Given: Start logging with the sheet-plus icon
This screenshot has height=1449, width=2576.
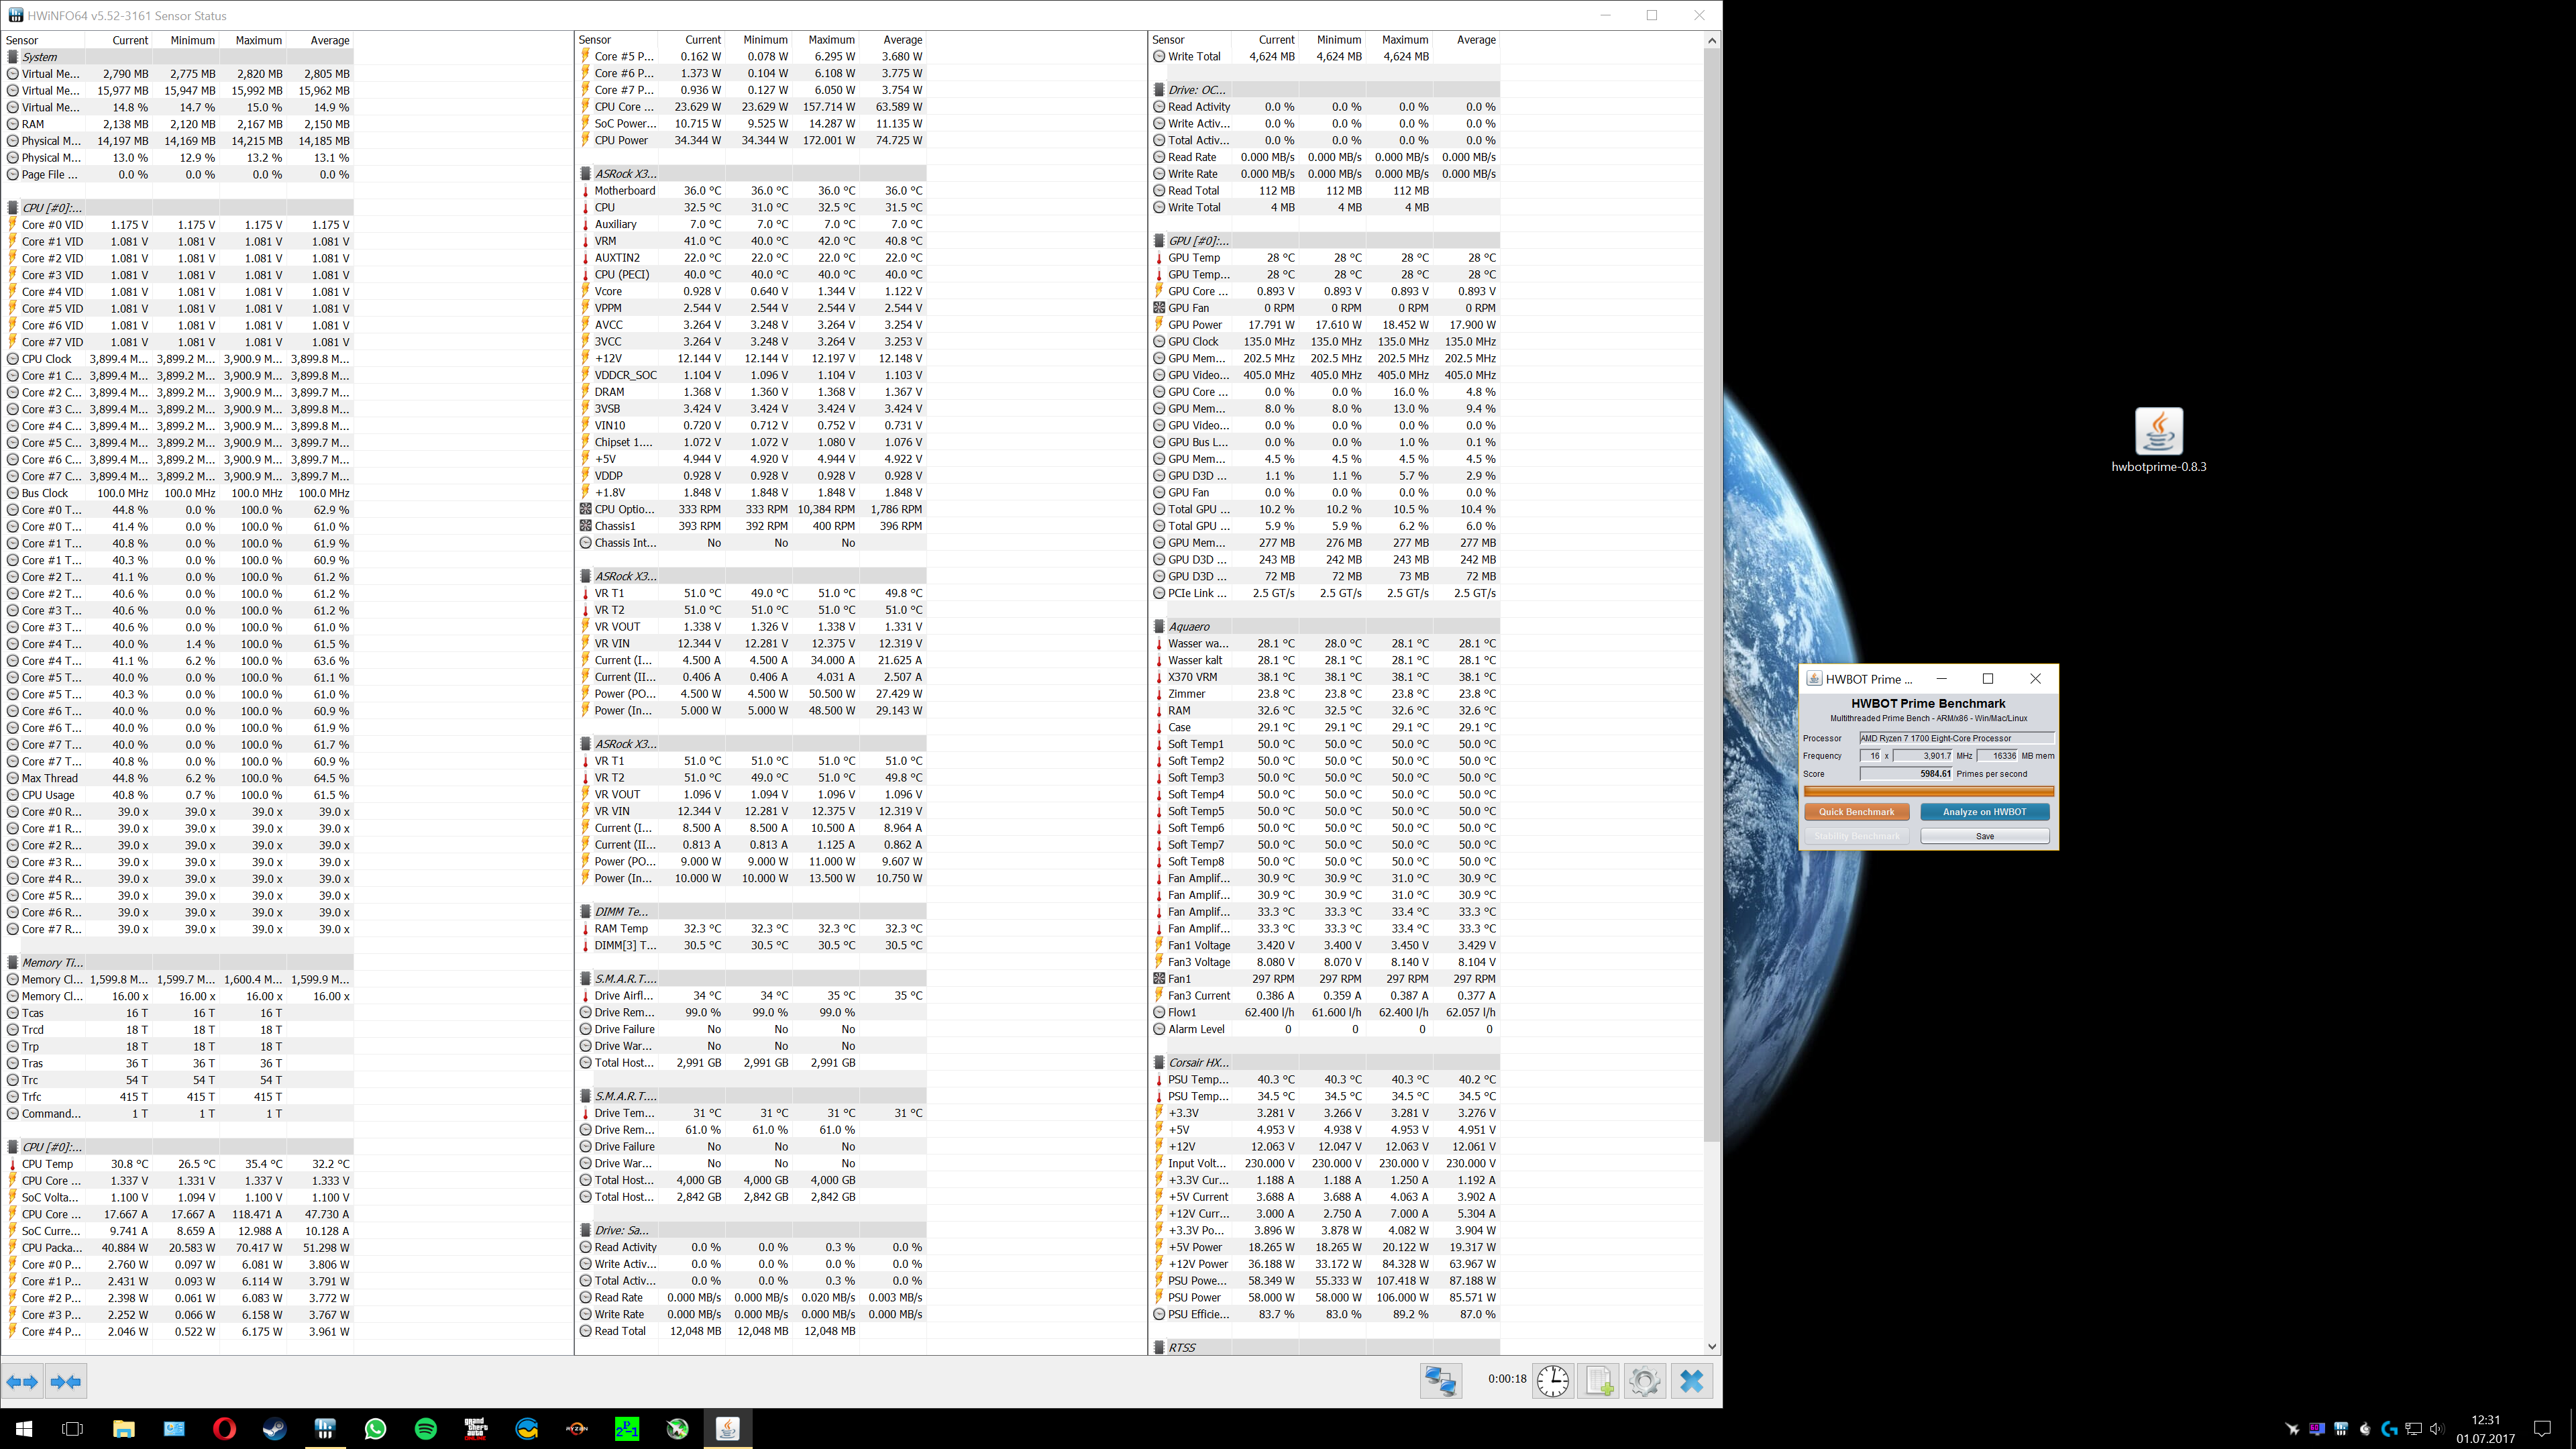Looking at the screenshot, I should (1598, 1381).
